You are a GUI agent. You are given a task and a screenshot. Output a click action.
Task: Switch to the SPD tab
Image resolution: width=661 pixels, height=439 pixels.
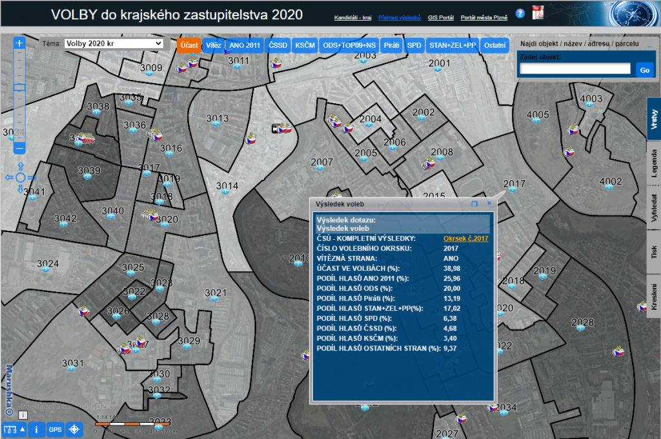414,46
